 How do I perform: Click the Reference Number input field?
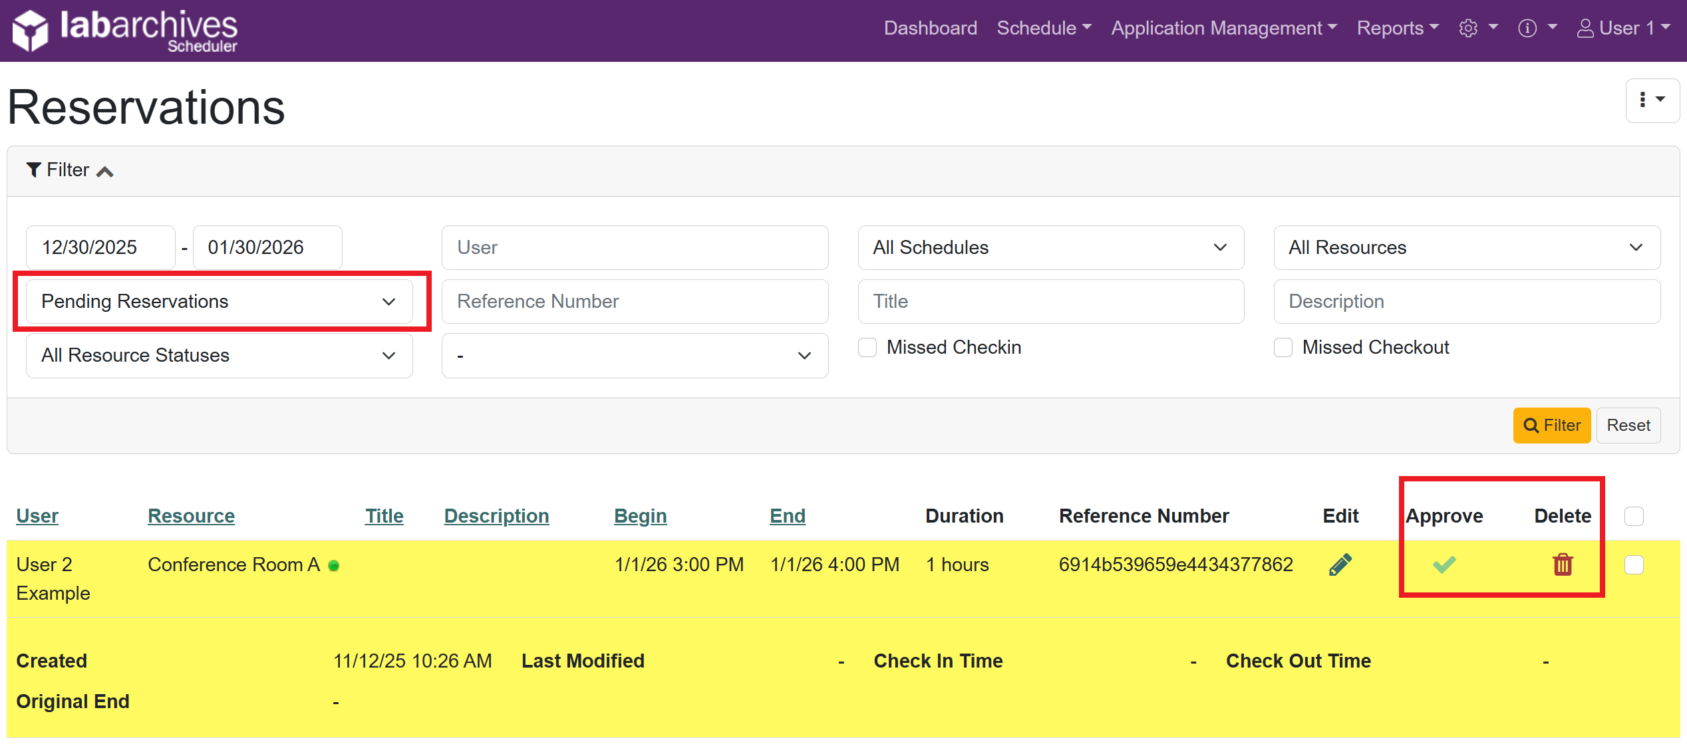(635, 302)
